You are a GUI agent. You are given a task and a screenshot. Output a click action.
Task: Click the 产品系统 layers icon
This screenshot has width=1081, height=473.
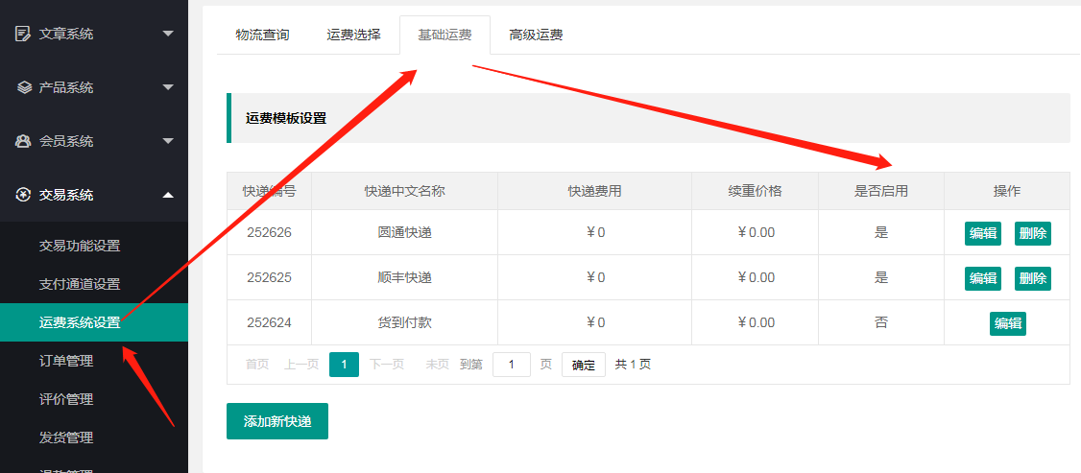pos(23,87)
